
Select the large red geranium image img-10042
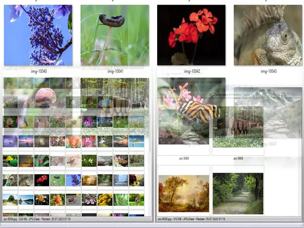pyautogui.click(x=191, y=35)
